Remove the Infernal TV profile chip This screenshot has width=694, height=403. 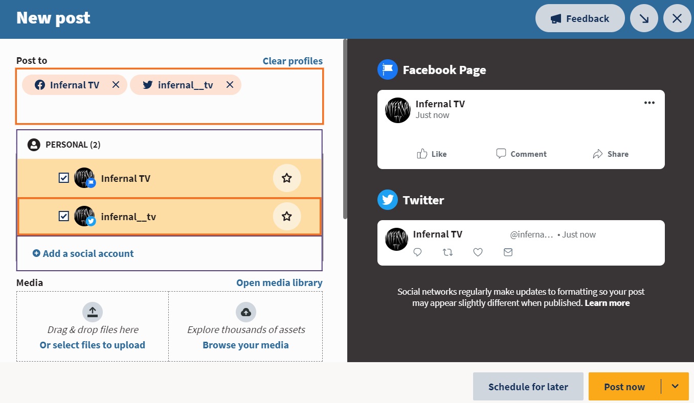tap(116, 85)
